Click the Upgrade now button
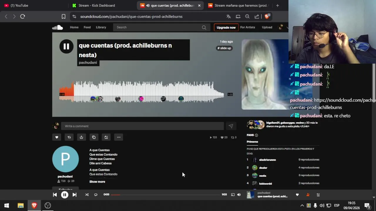Viewport: 376px width, 211px height. point(226,27)
